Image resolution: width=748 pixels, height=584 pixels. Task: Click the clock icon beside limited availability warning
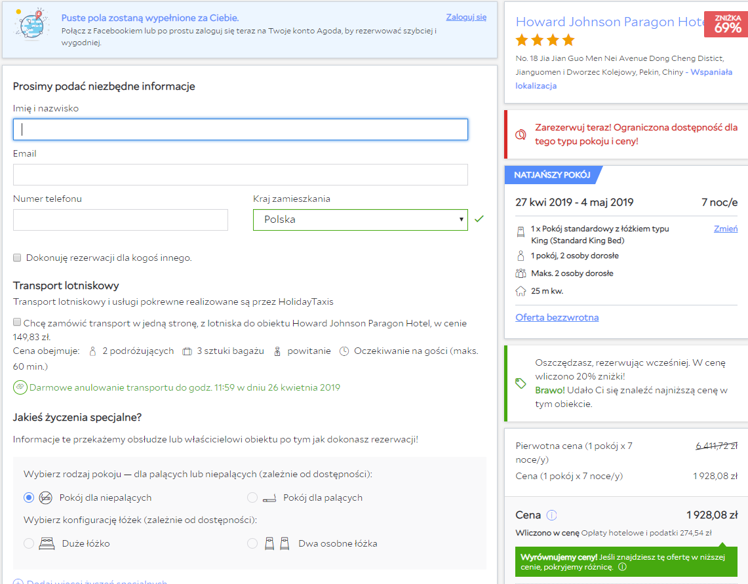tap(521, 134)
